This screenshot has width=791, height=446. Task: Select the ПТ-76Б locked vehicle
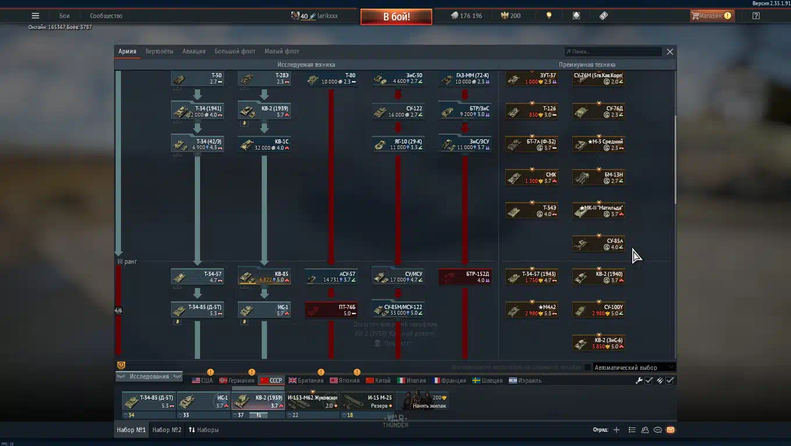(x=331, y=310)
